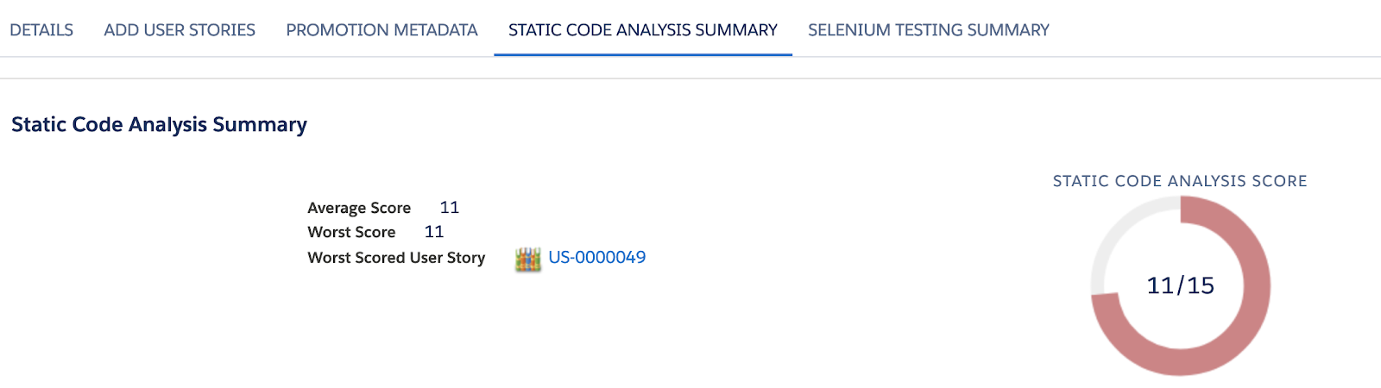Viewport: 1381px width, 388px height.
Task: Click the Worst Score value 11
Action: (x=434, y=232)
